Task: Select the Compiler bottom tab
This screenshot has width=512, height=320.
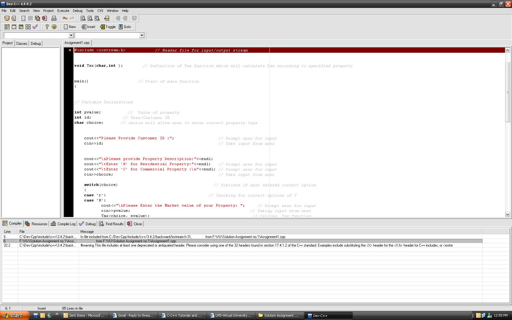Action: click(12, 223)
